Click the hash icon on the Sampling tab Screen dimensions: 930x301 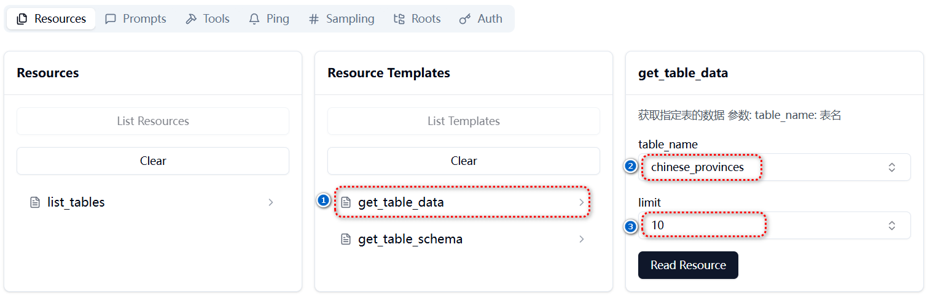pyautogui.click(x=314, y=19)
